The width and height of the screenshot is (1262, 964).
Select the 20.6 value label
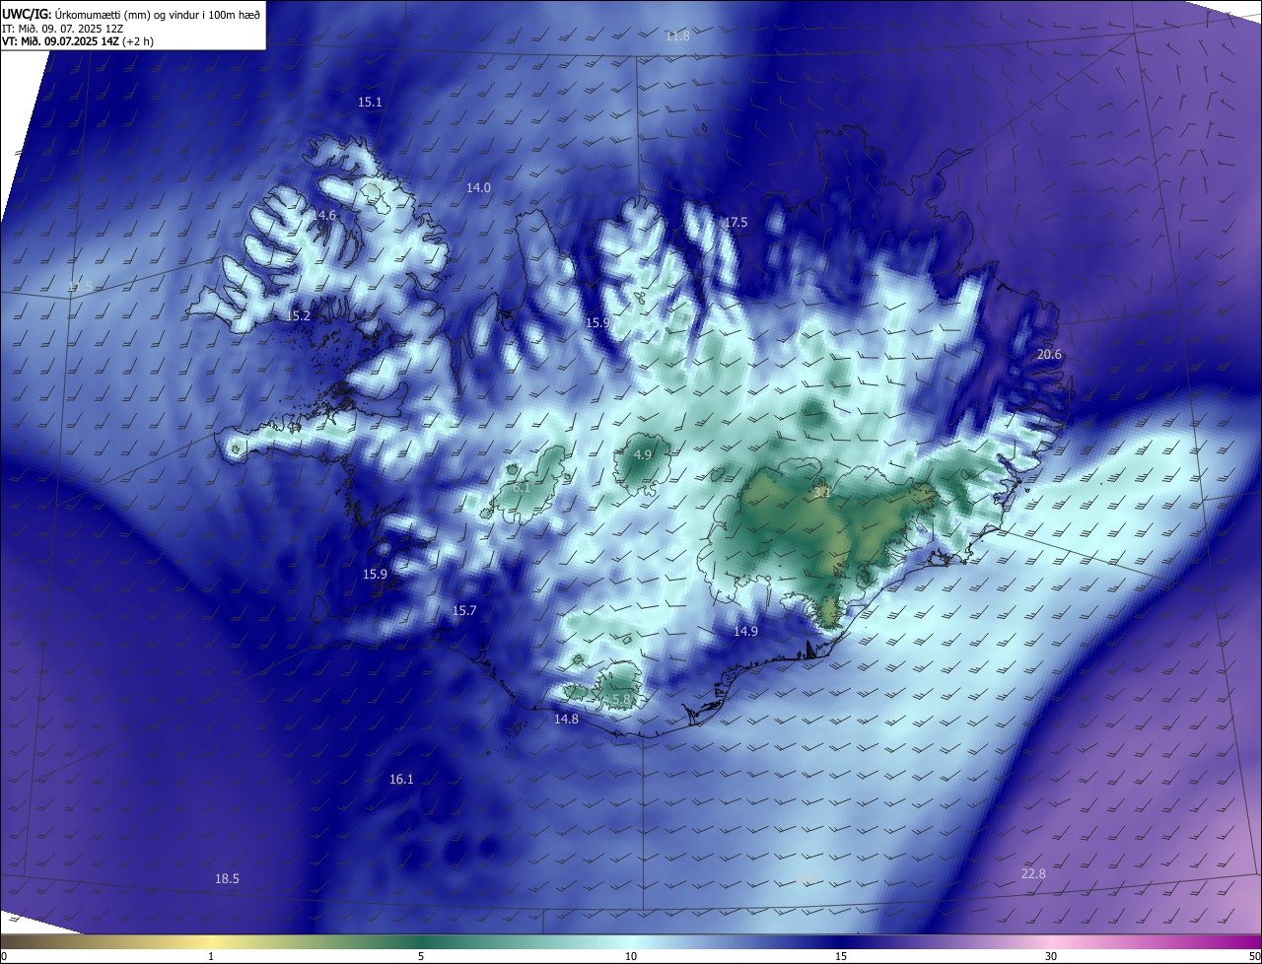tap(1049, 355)
